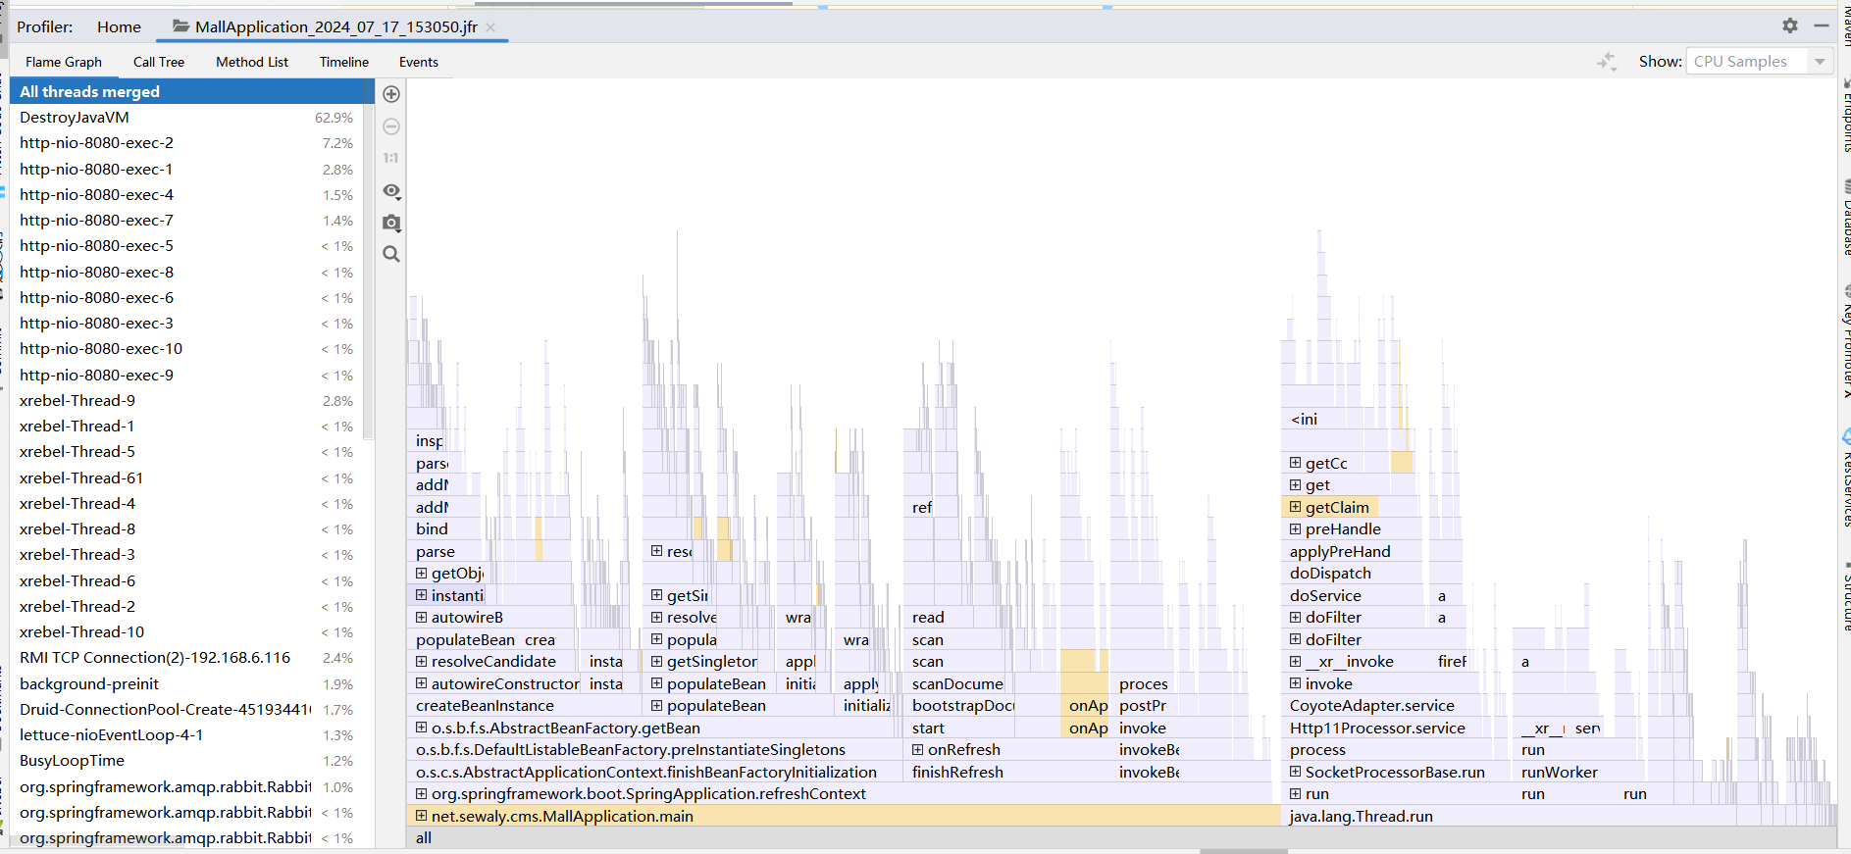The image size is (1851, 854).
Task: Expand the getClaim frame
Action: pyautogui.click(x=1296, y=507)
